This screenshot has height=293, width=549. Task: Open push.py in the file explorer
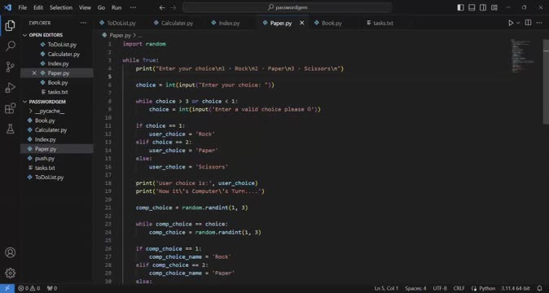[45, 159]
